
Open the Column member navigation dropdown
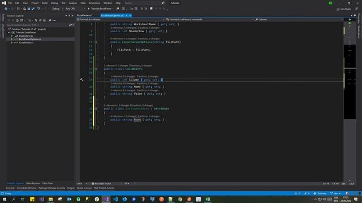(299, 20)
